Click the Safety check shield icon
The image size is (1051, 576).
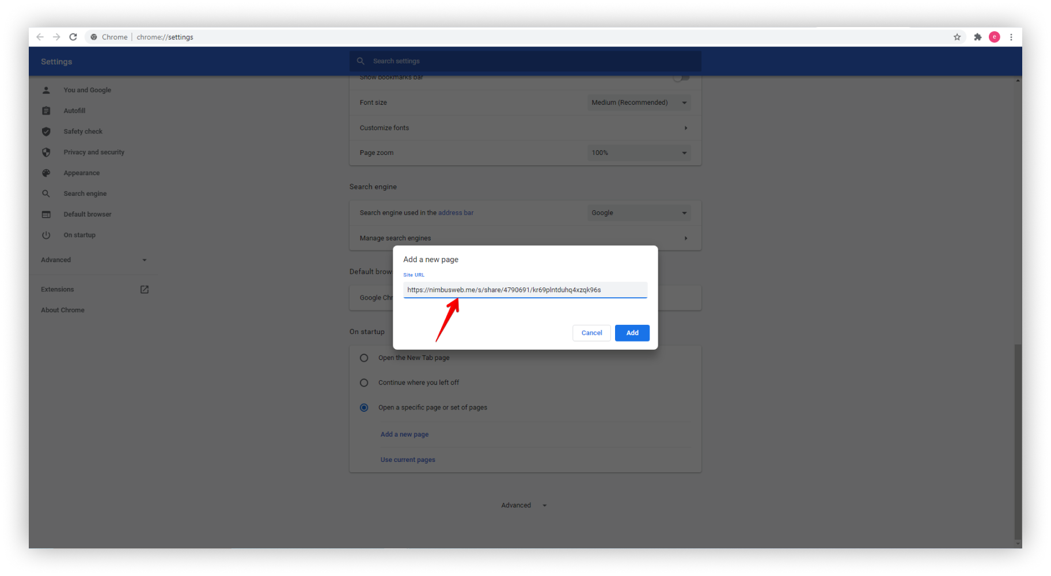[46, 131]
